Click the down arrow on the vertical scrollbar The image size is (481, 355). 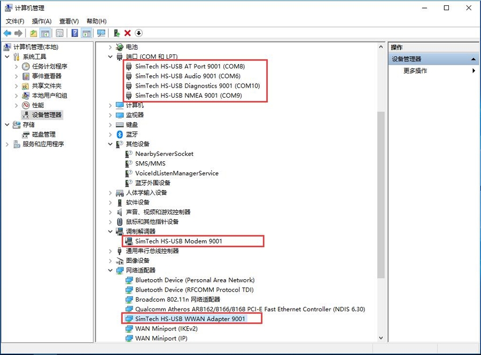381,338
